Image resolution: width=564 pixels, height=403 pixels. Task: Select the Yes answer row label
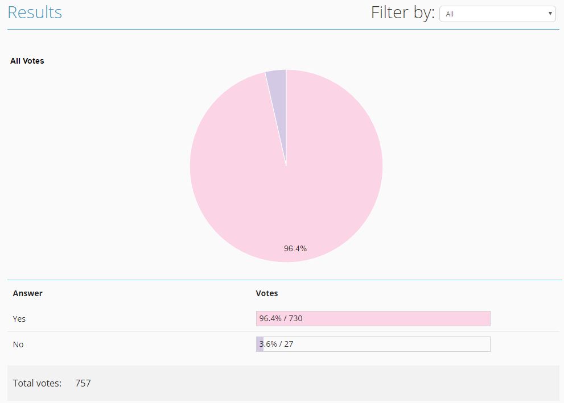tap(19, 319)
